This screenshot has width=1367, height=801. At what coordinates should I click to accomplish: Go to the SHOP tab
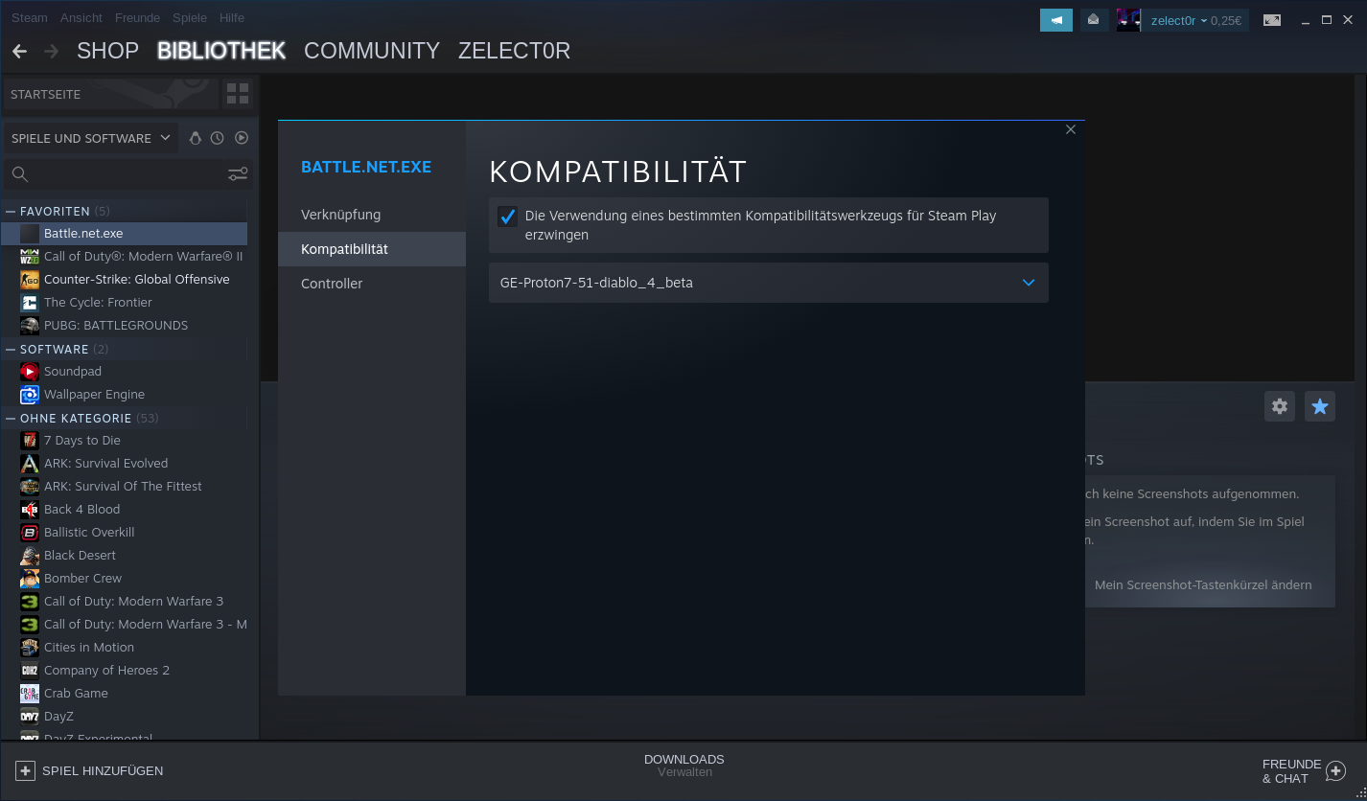107,51
